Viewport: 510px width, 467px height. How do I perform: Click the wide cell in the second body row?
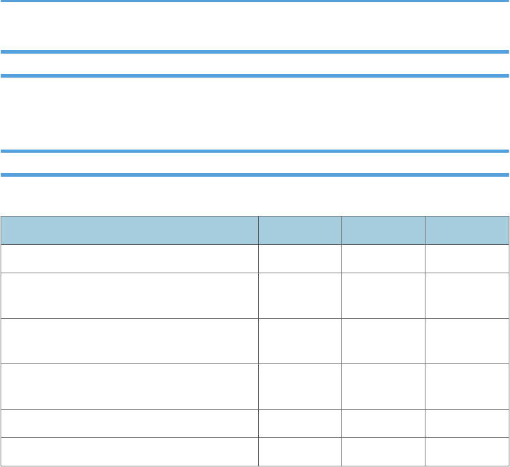[129, 295]
